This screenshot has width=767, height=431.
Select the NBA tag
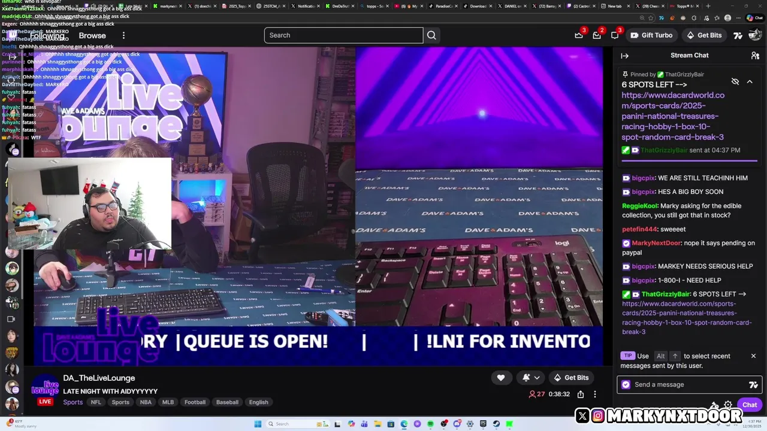[x=146, y=402]
